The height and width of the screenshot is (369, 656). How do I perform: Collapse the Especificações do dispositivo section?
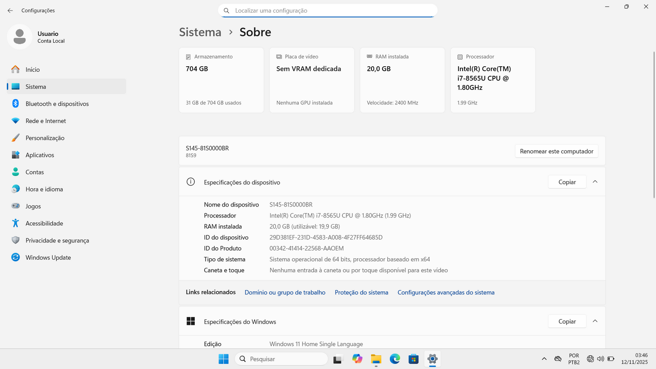tap(595, 181)
